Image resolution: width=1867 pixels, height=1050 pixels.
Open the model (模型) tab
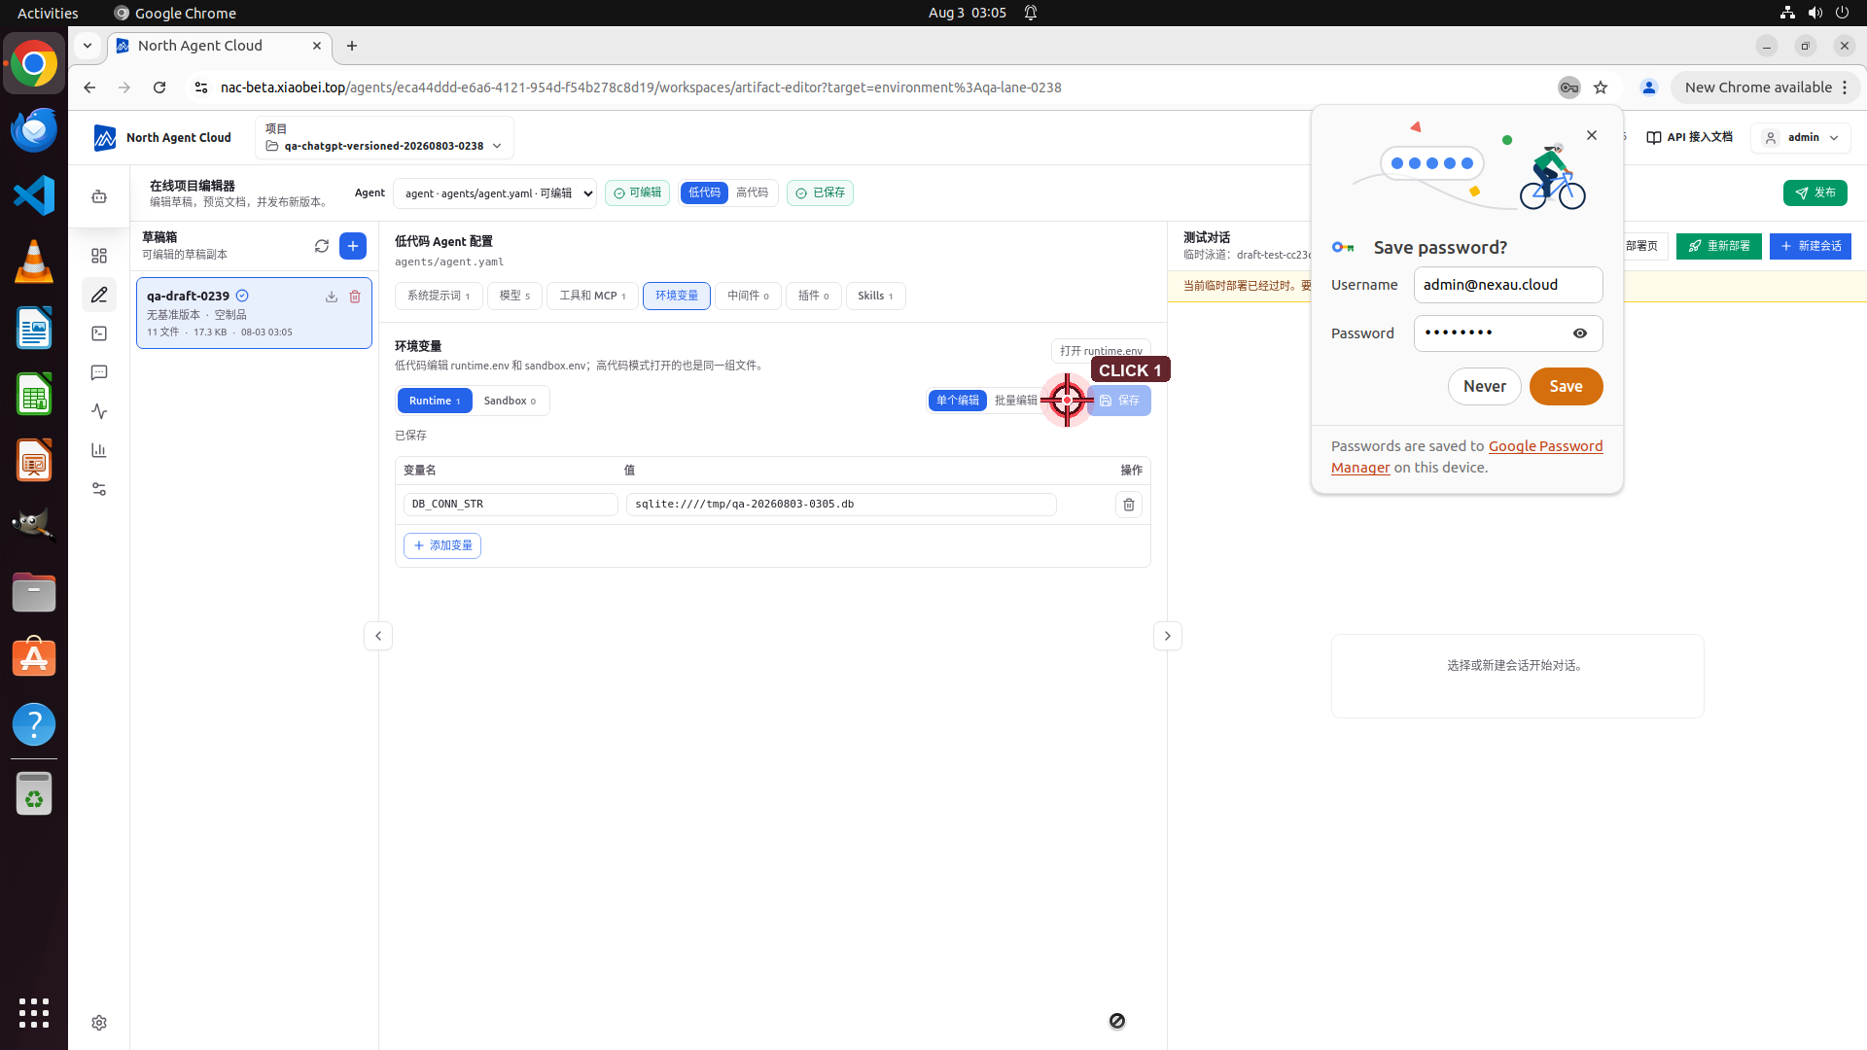click(514, 296)
